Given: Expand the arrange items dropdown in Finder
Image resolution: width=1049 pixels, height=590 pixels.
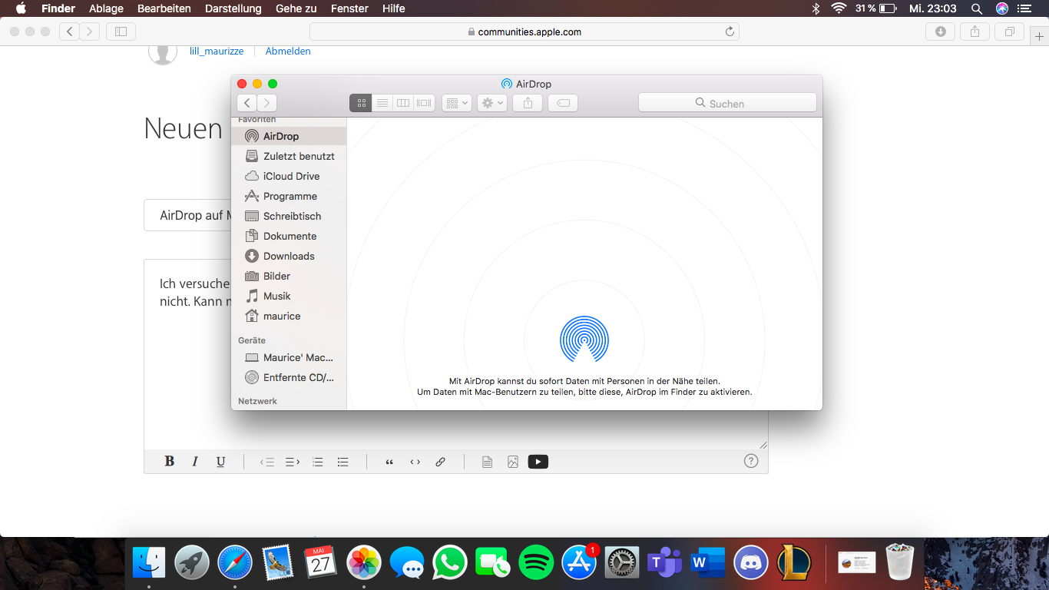Looking at the screenshot, I should coord(456,103).
